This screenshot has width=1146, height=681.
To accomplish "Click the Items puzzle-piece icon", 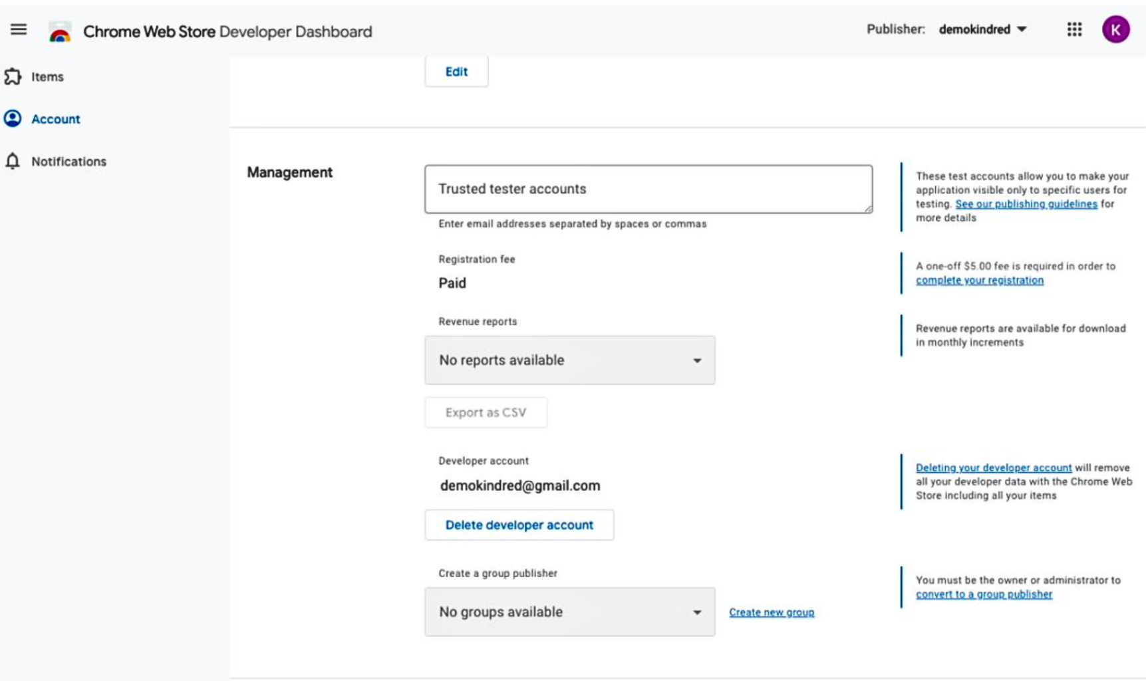I will [13, 76].
